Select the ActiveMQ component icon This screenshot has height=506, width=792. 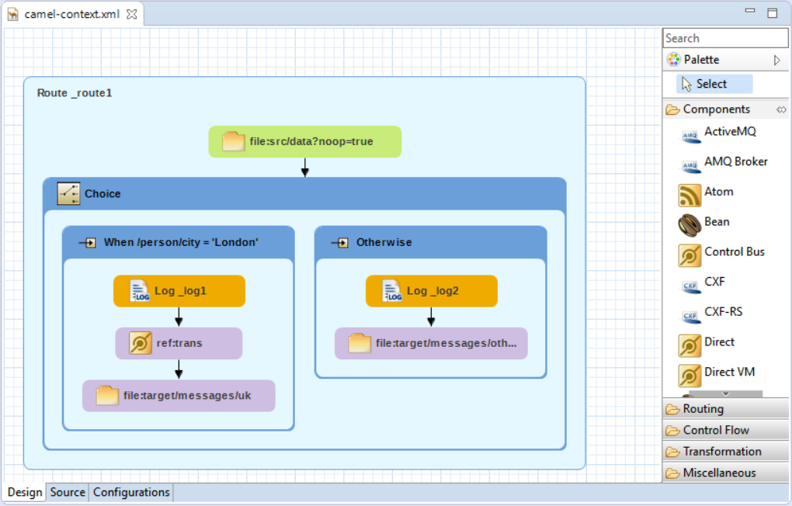[x=690, y=136]
